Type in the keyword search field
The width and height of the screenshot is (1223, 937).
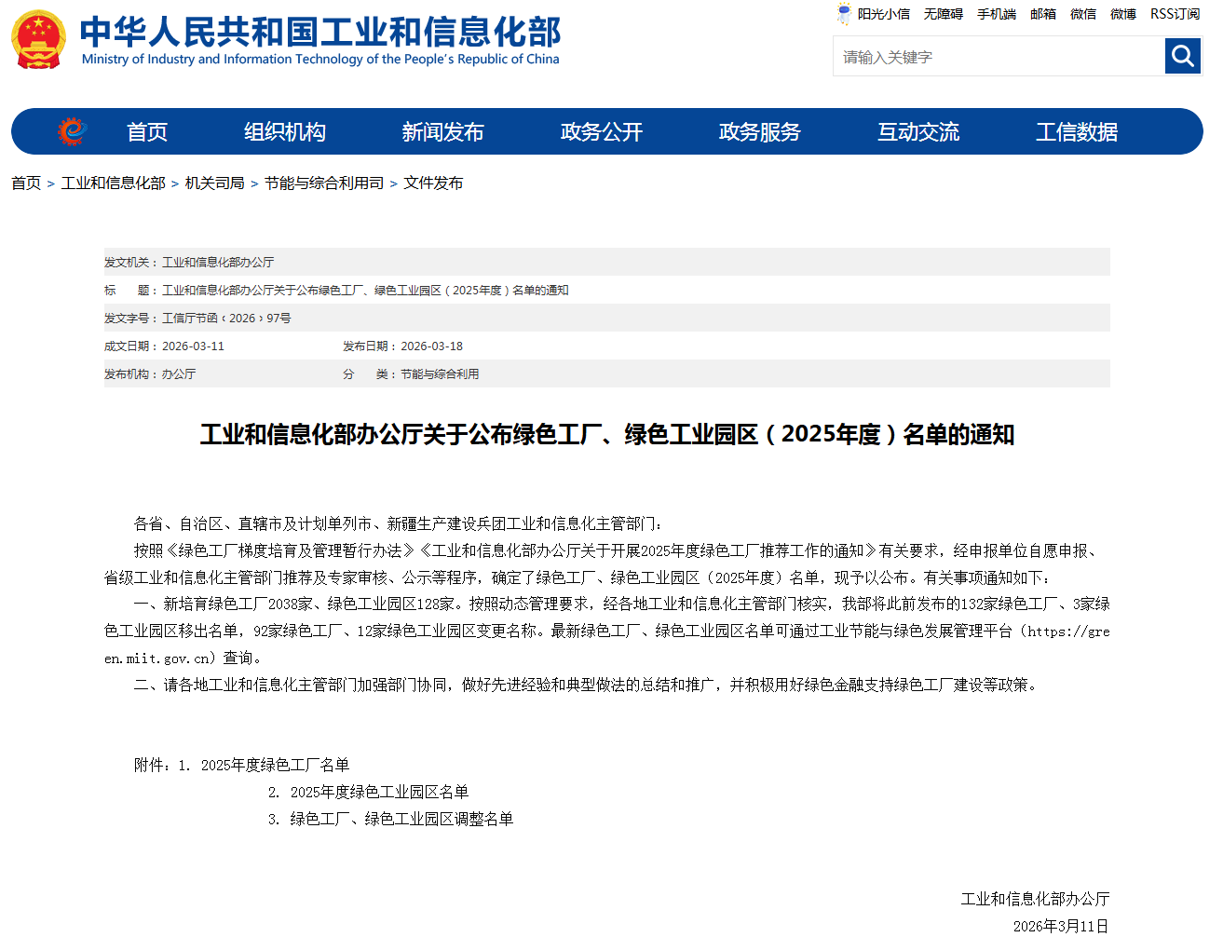pyautogui.click(x=998, y=57)
